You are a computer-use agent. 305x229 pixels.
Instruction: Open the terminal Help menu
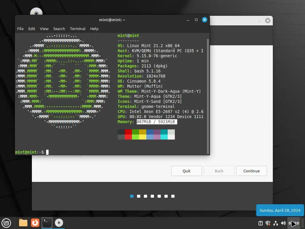point(94,29)
